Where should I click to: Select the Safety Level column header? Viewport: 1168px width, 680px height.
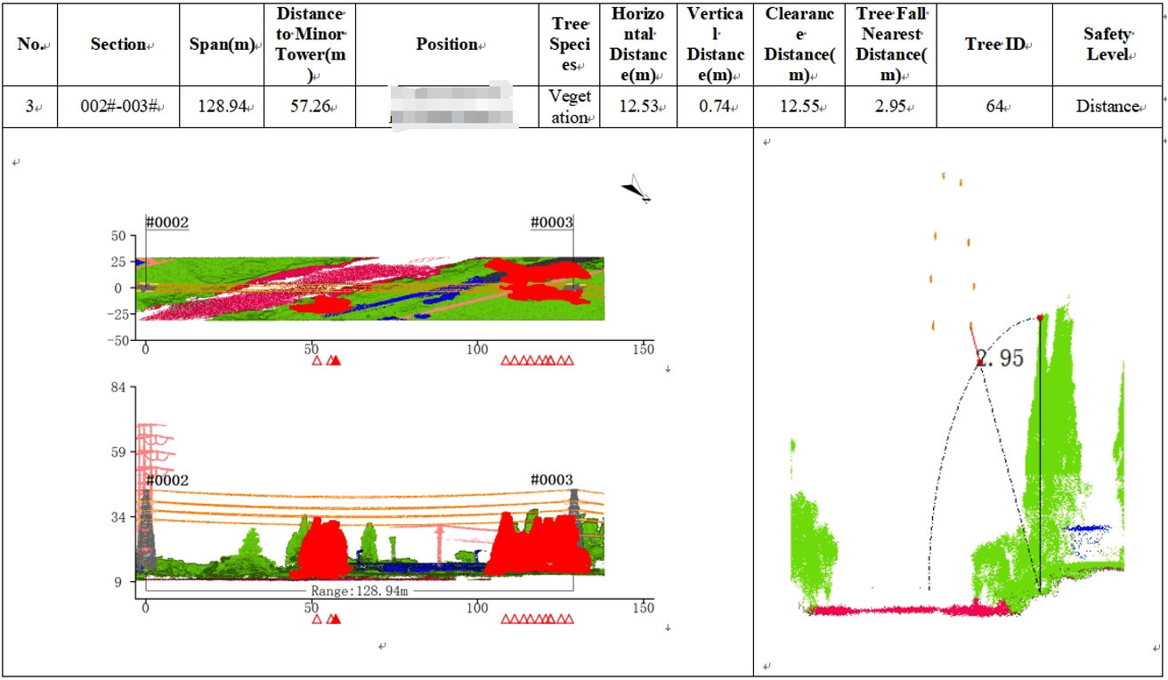point(1107,45)
